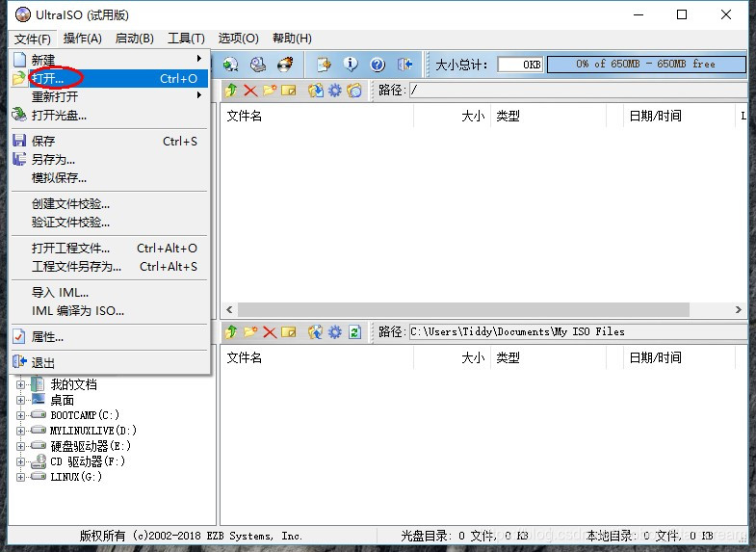Choose 退出 from the file menu
The image size is (756, 552).
[x=110, y=362]
